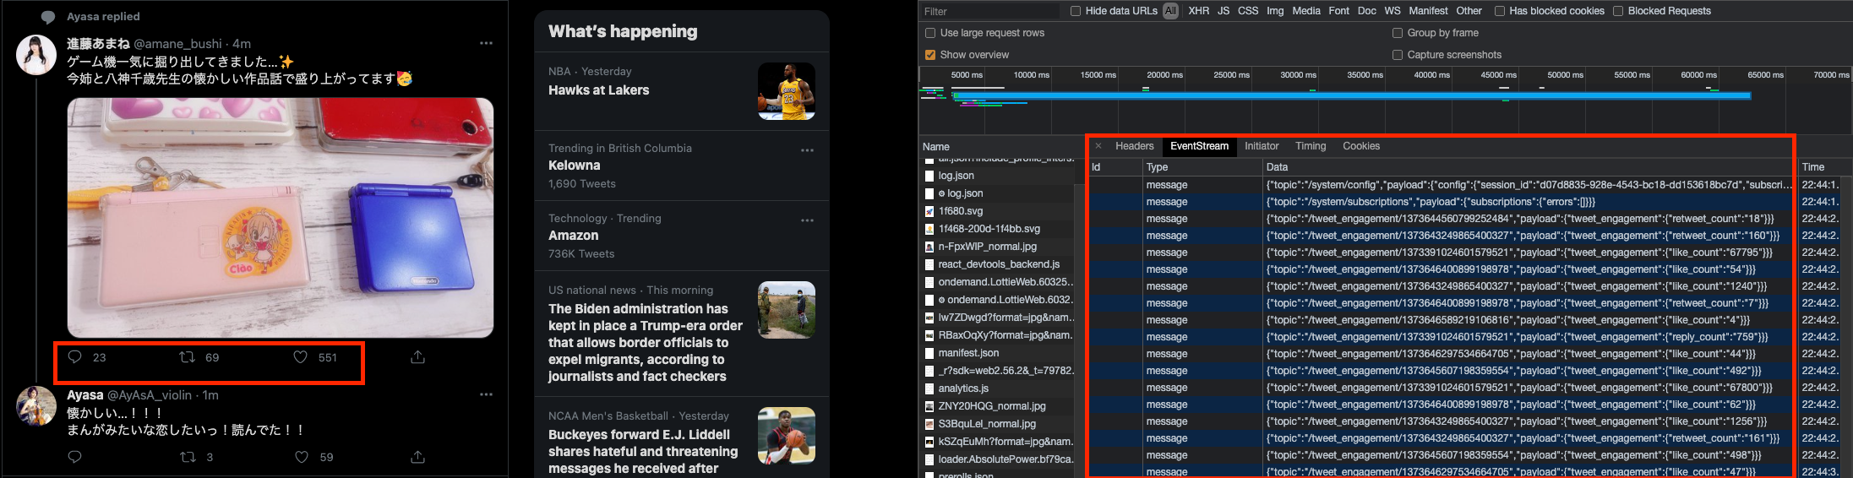Filter requests by Manifest
The width and height of the screenshot is (1853, 478).
1428,11
